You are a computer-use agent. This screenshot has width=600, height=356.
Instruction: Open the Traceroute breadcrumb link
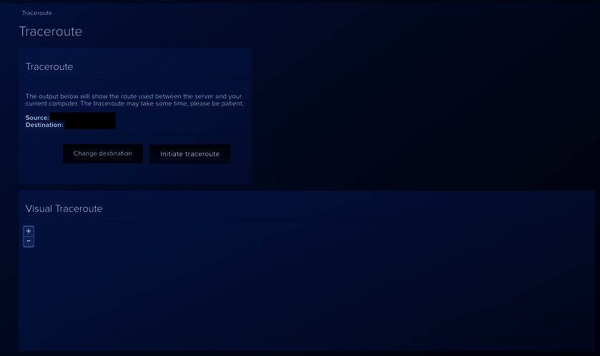click(x=37, y=13)
